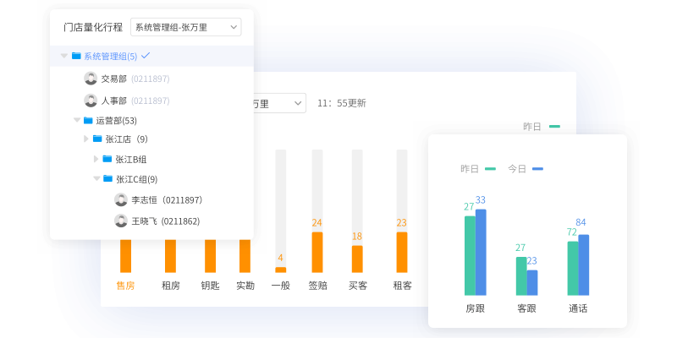Click the orange 售房 bar
Viewport: 677px width, 338px height.
tap(125, 256)
